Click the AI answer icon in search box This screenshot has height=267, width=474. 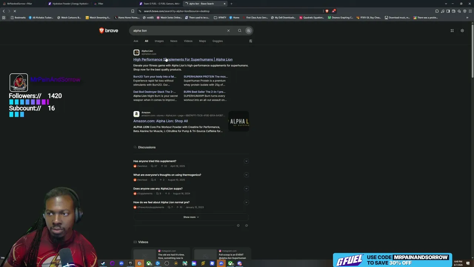pyautogui.click(x=249, y=30)
